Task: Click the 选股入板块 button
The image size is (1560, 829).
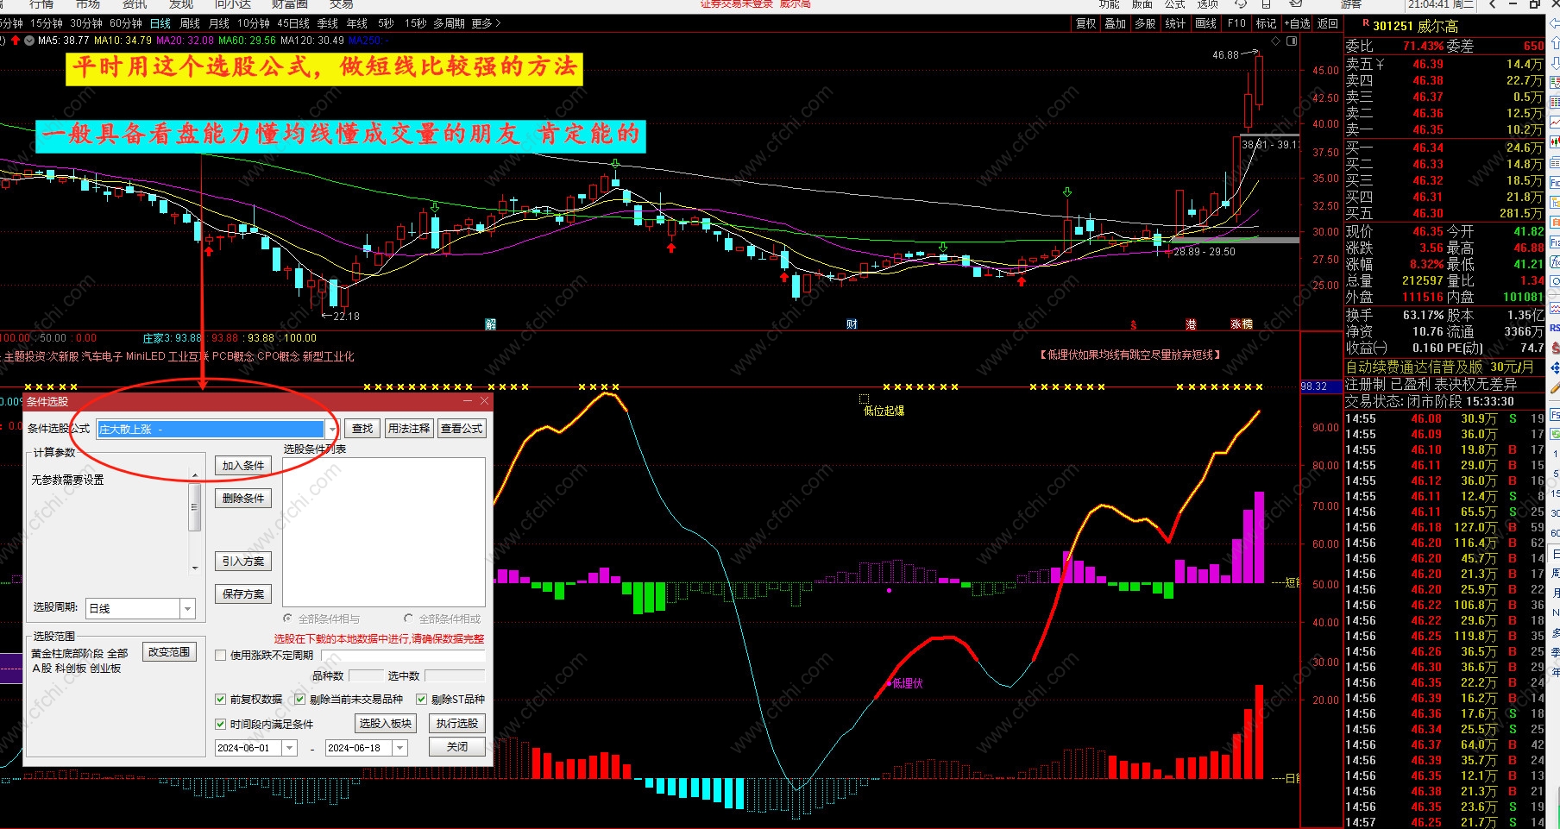Action: coord(386,724)
